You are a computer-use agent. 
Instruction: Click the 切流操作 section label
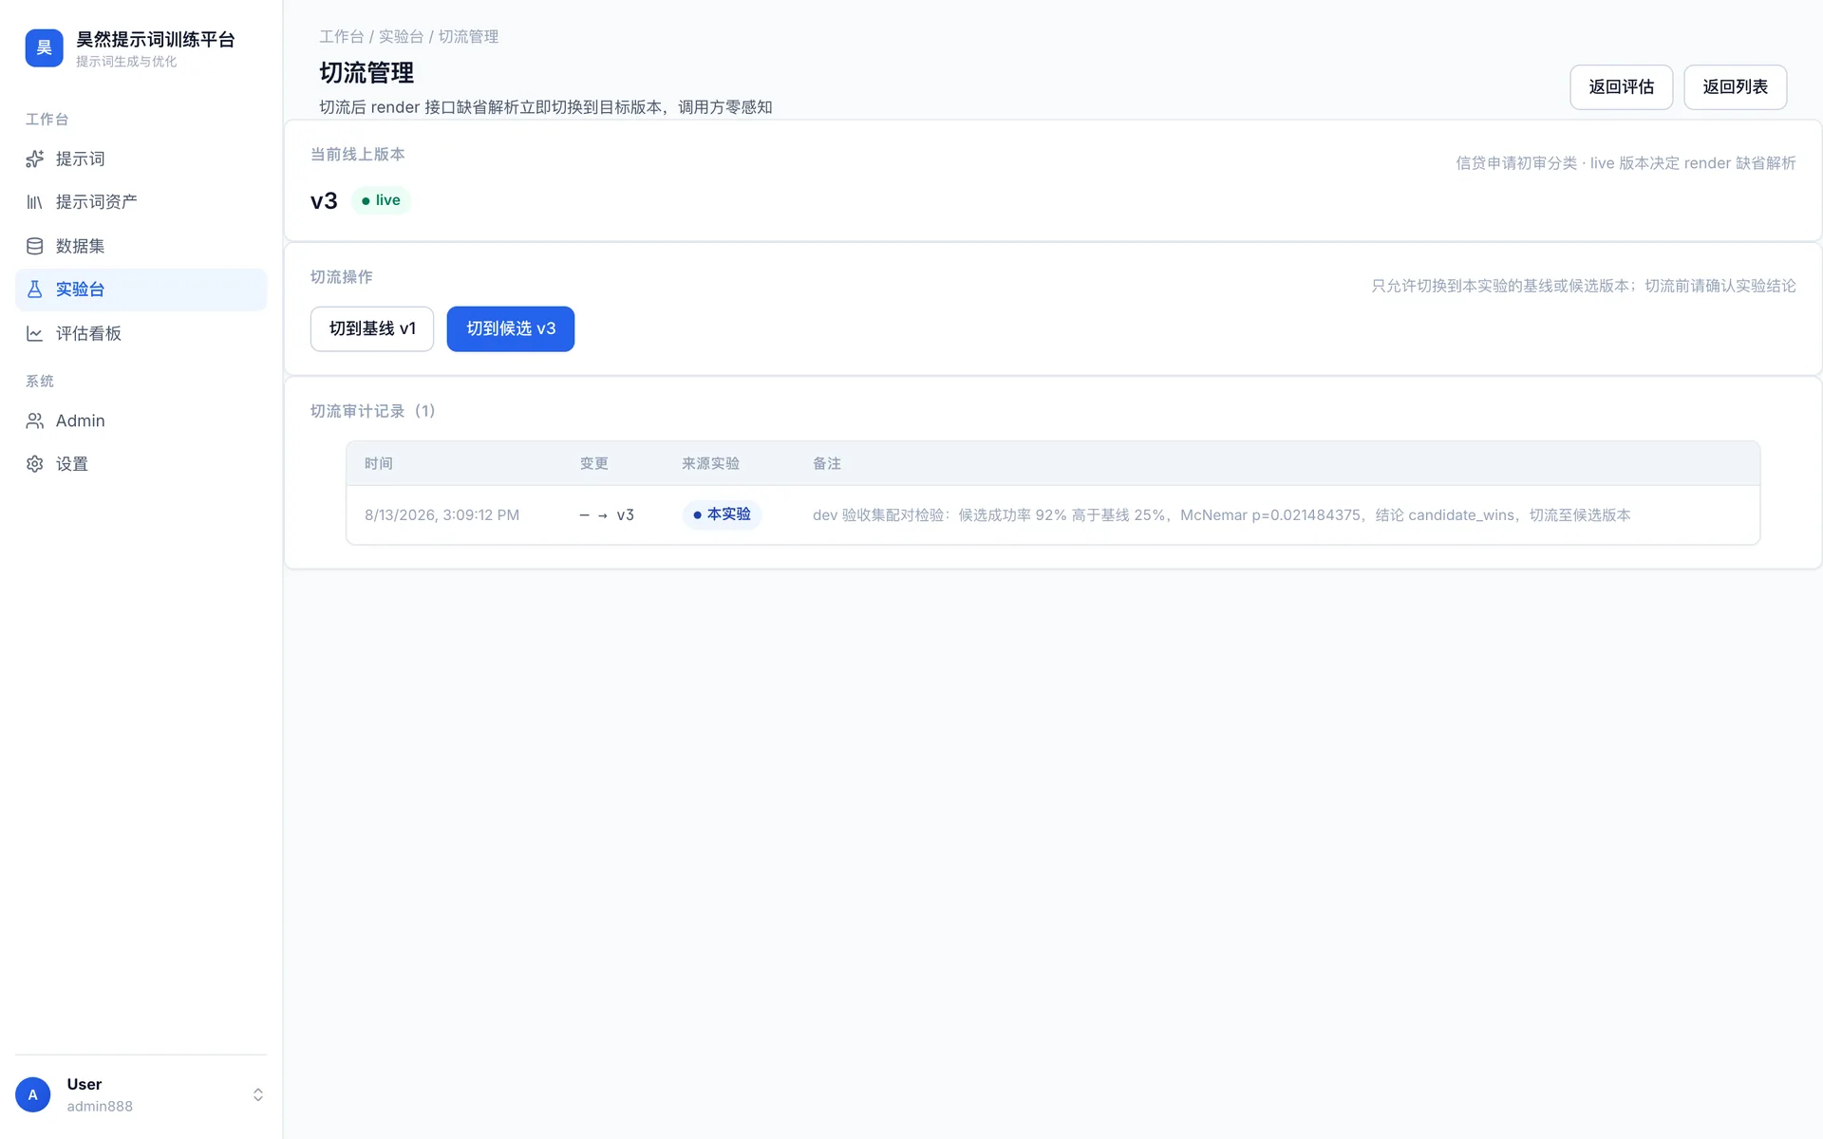(x=342, y=276)
